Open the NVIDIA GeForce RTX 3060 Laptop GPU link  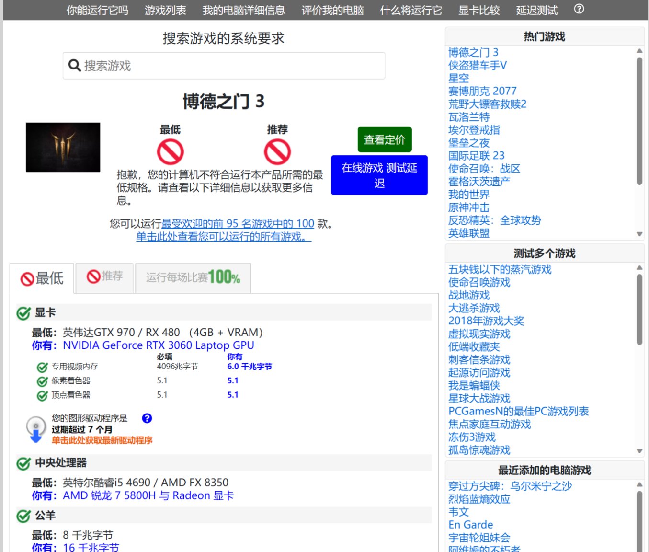[159, 345]
